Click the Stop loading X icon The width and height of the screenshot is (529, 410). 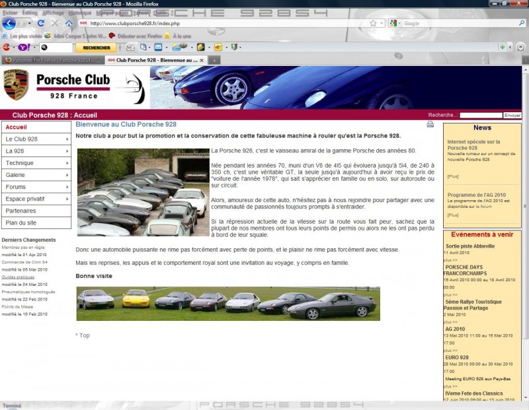pos(55,23)
